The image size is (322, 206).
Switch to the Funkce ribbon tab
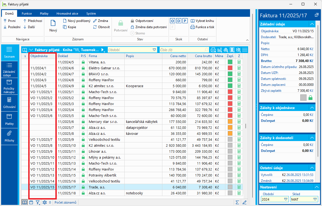coord(27,14)
